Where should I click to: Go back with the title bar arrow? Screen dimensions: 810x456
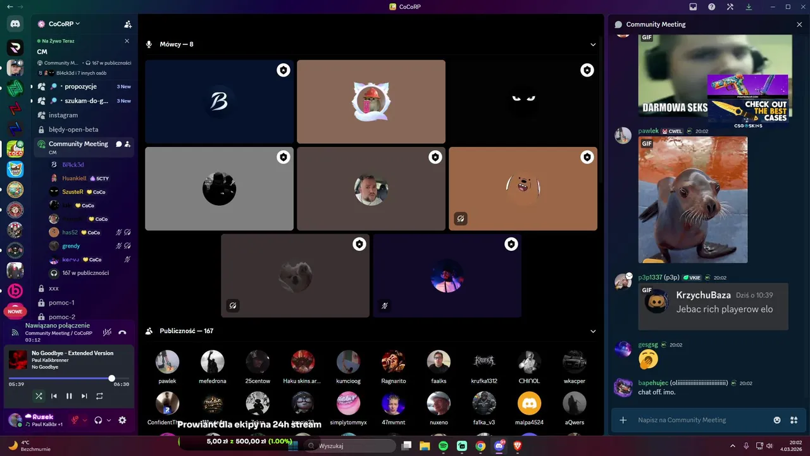9,6
